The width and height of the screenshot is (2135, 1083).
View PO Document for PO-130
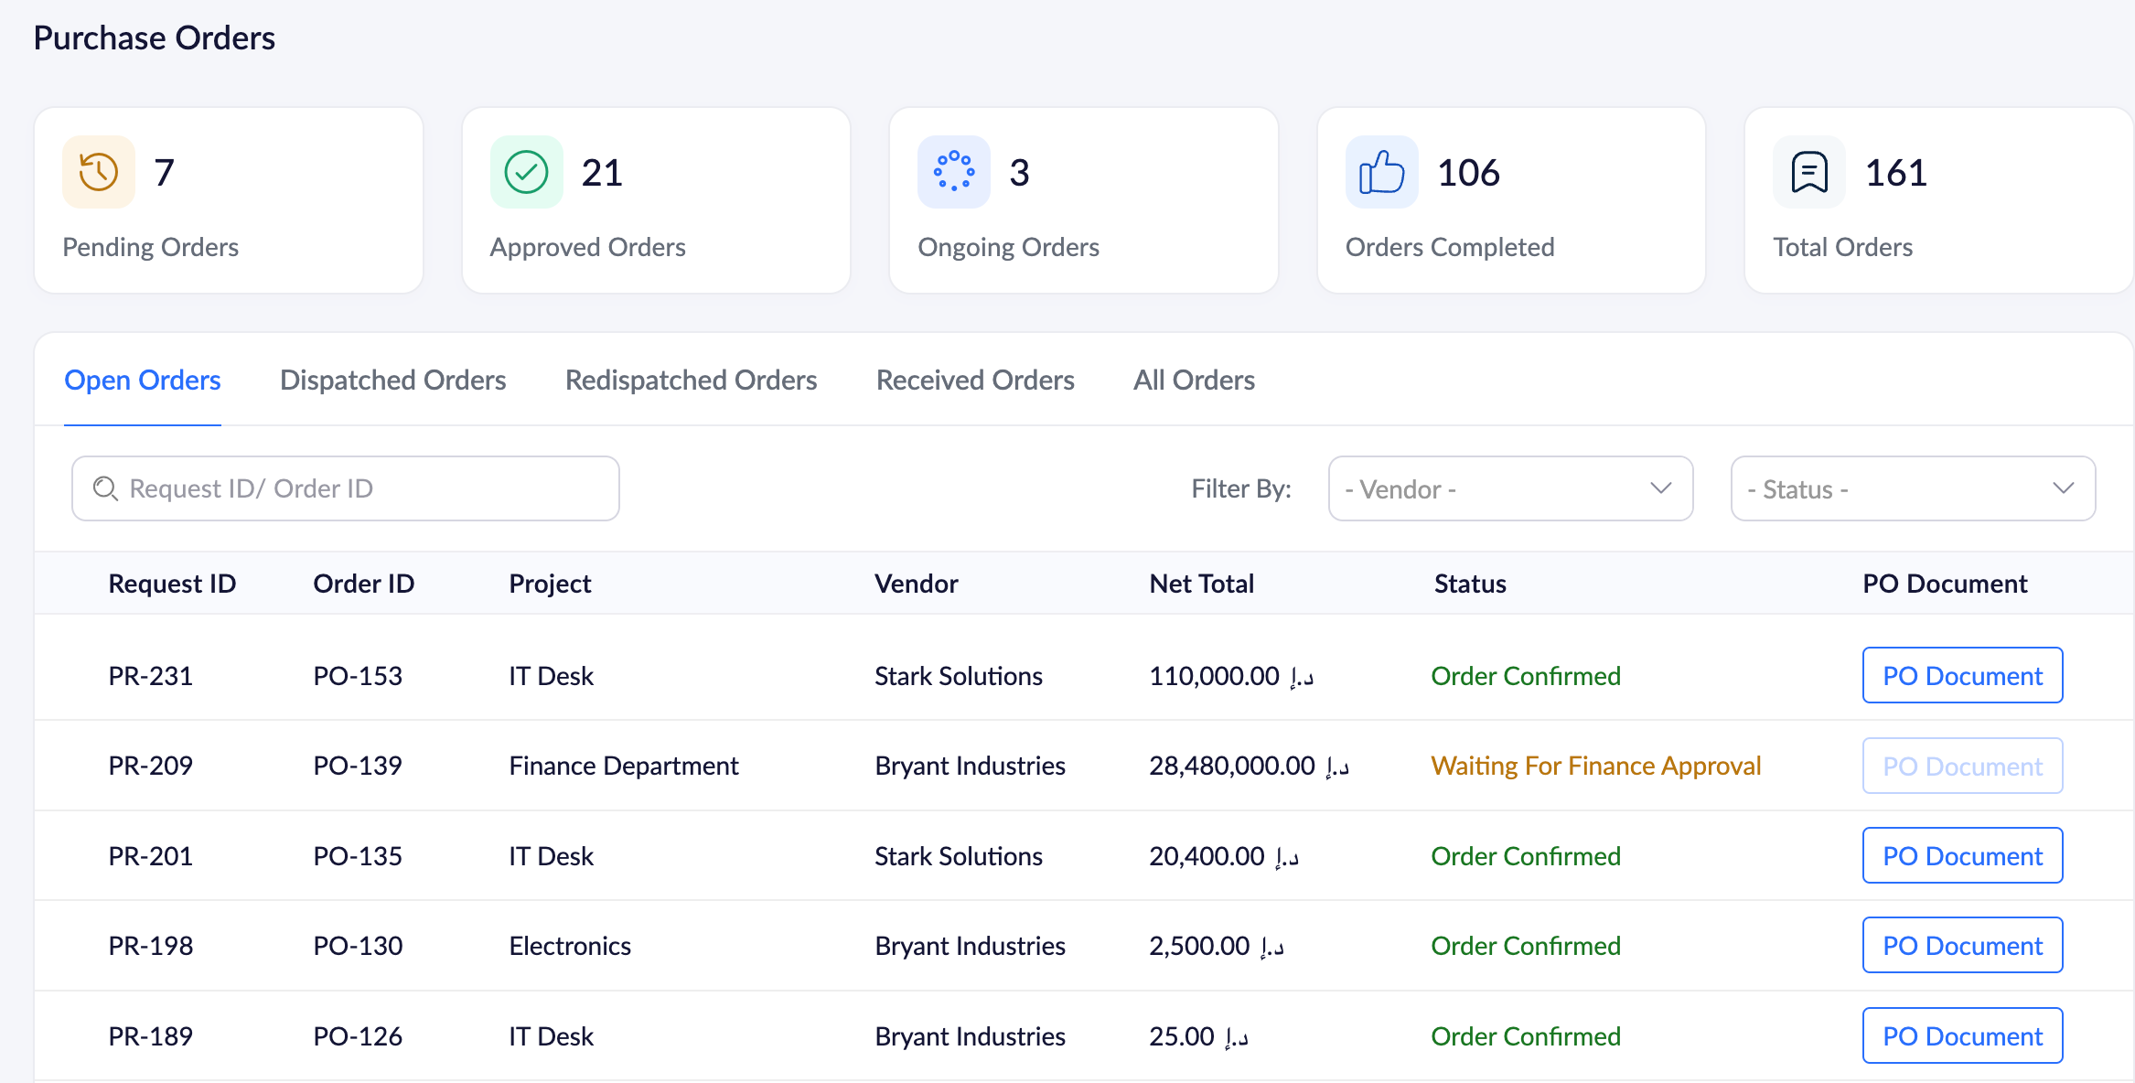(x=1962, y=946)
